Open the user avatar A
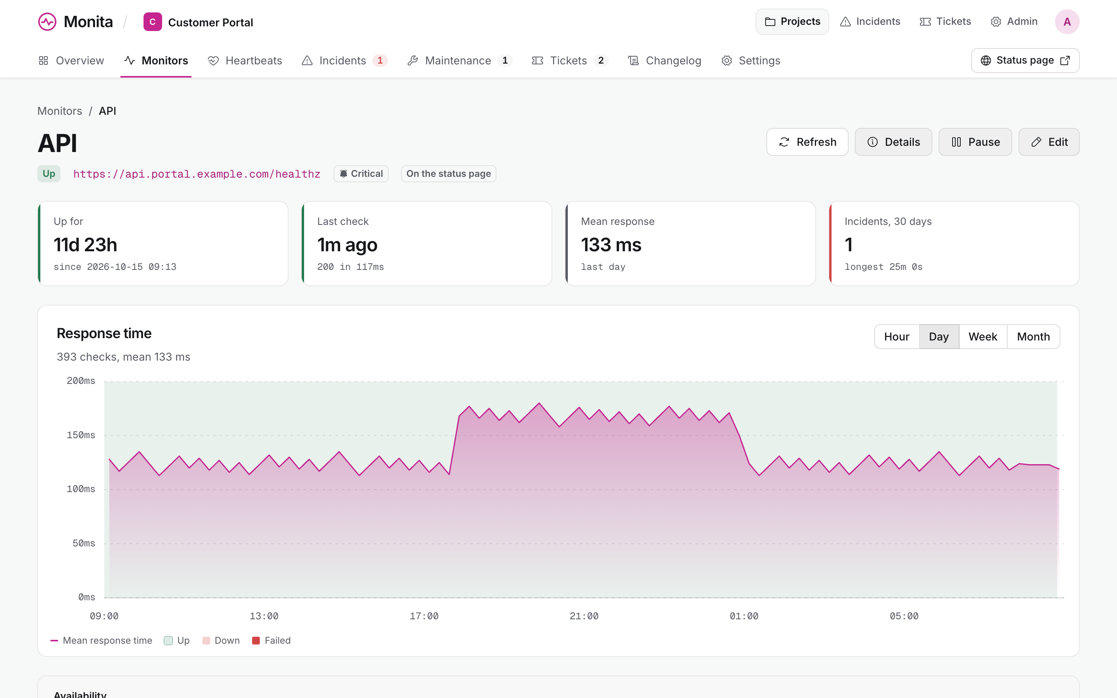The height and width of the screenshot is (698, 1117). pos(1067,22)
